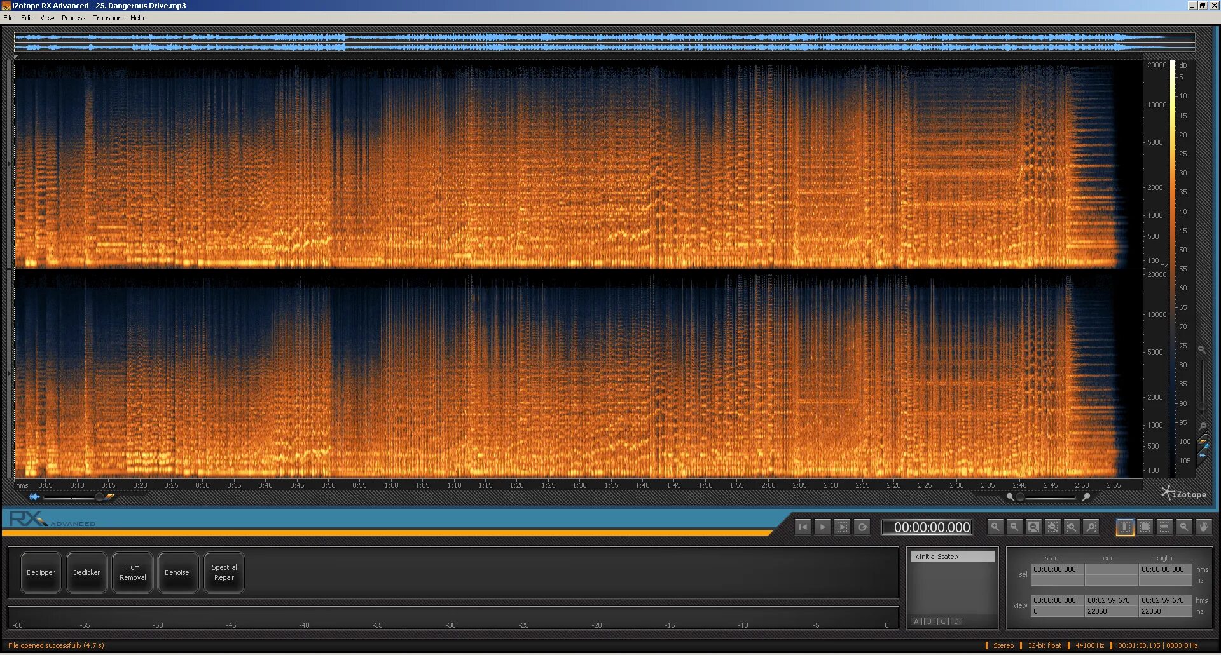Open the File menu

tap(8, 18)
